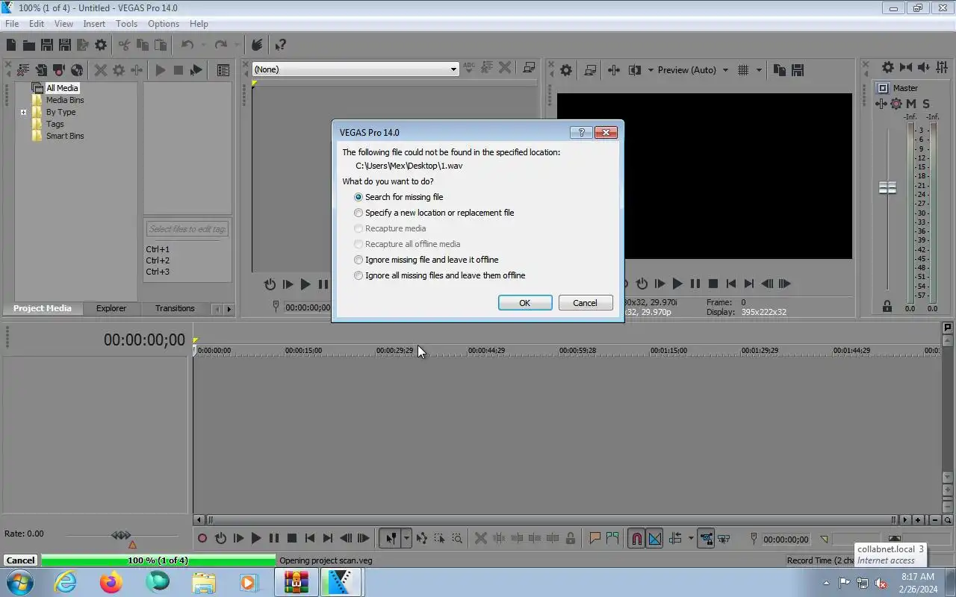
Task: Click Dim Output speaker icon
Action: click(x=924, y=67)
